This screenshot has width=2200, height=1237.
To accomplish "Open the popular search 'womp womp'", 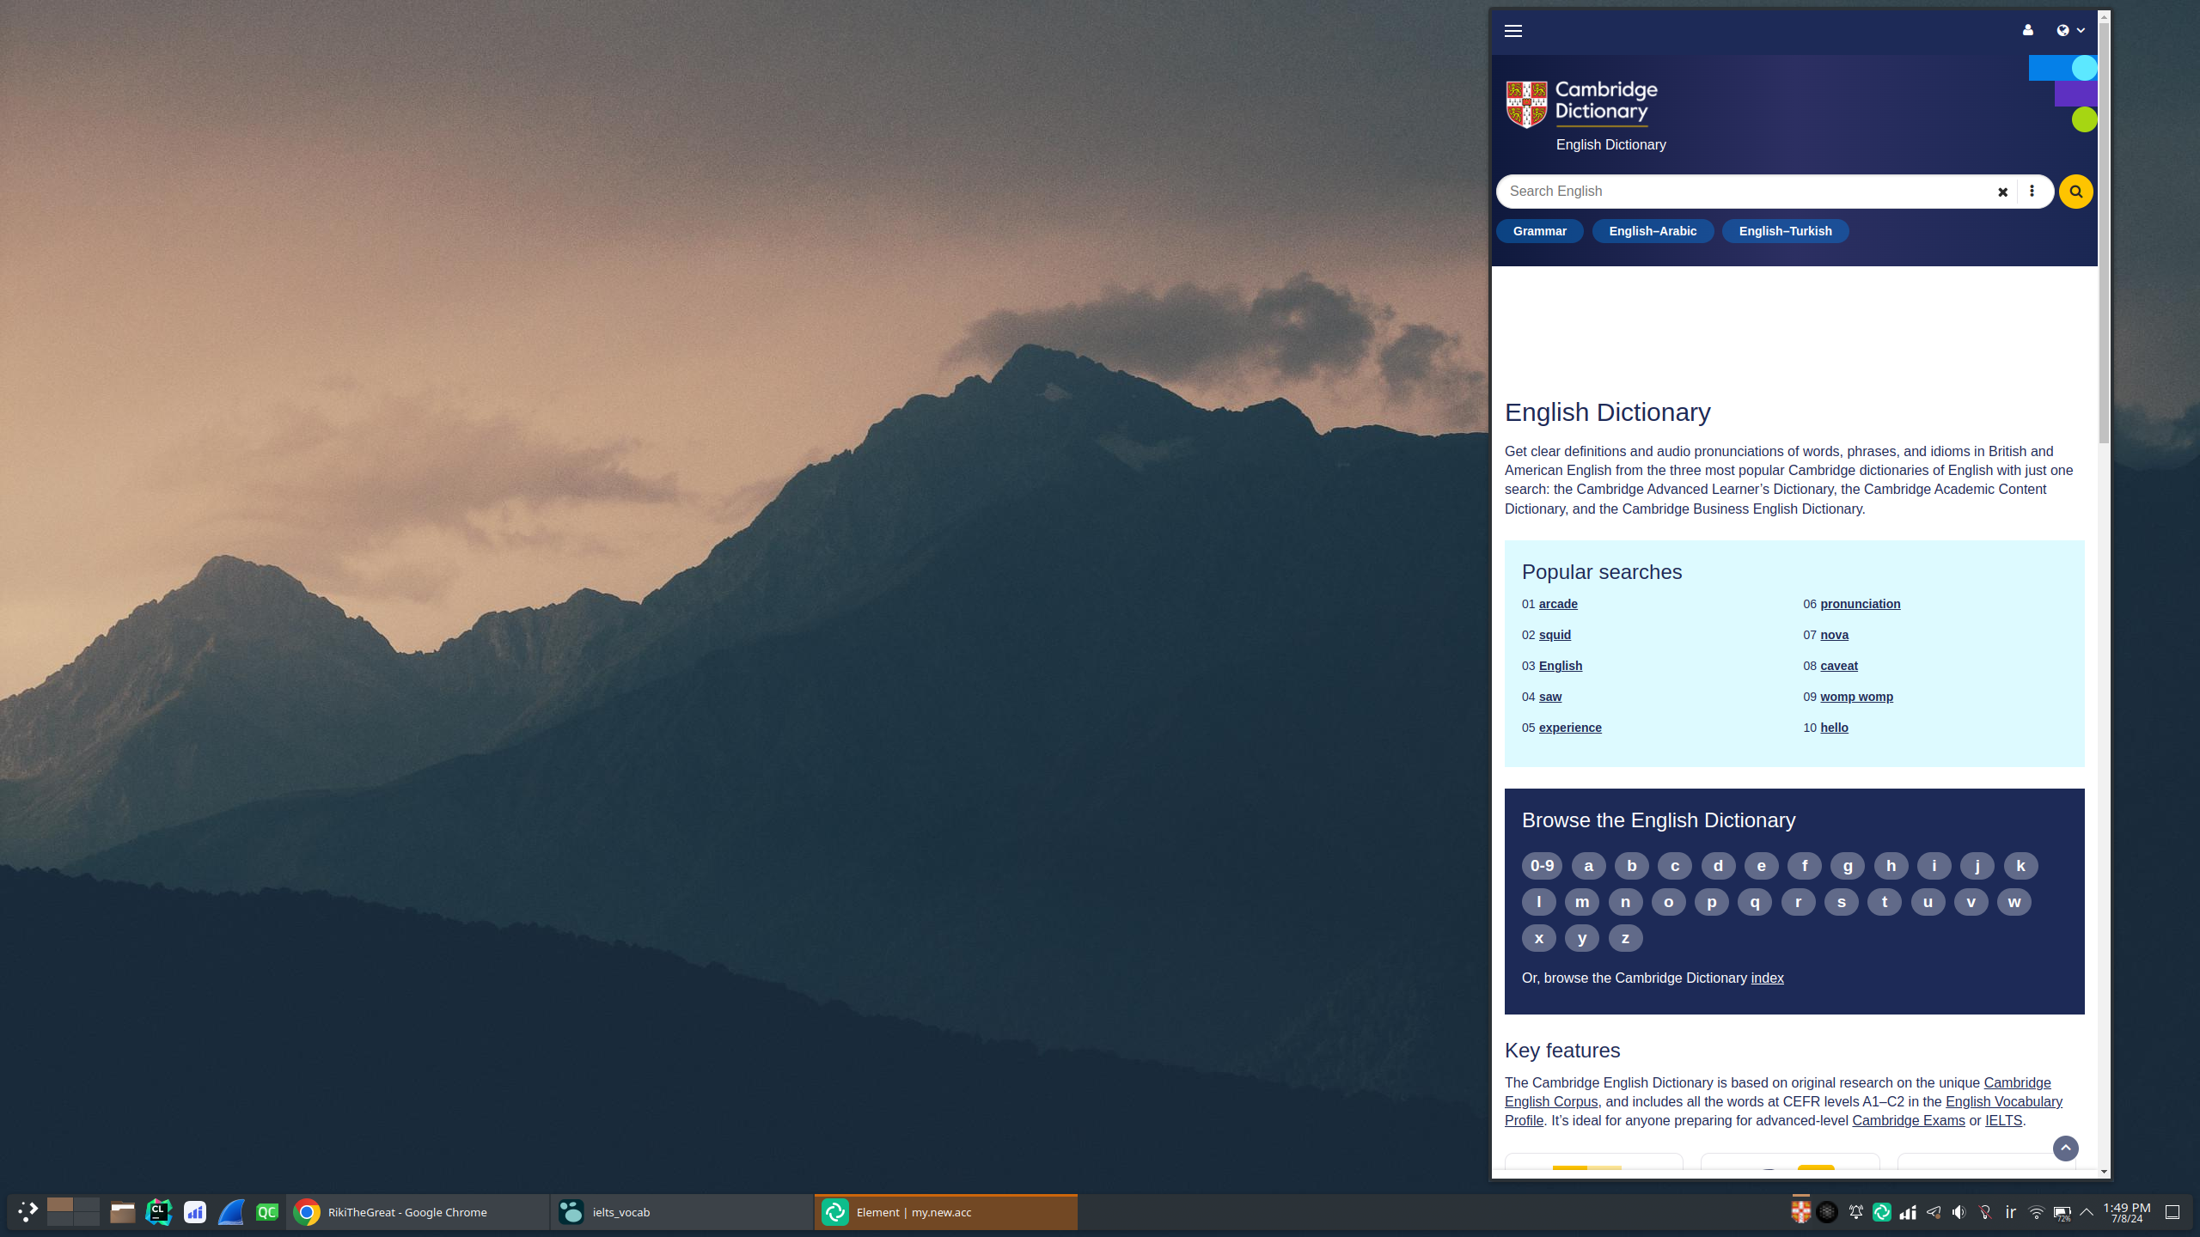I will pyautogui.click(x=1856, y=697).
